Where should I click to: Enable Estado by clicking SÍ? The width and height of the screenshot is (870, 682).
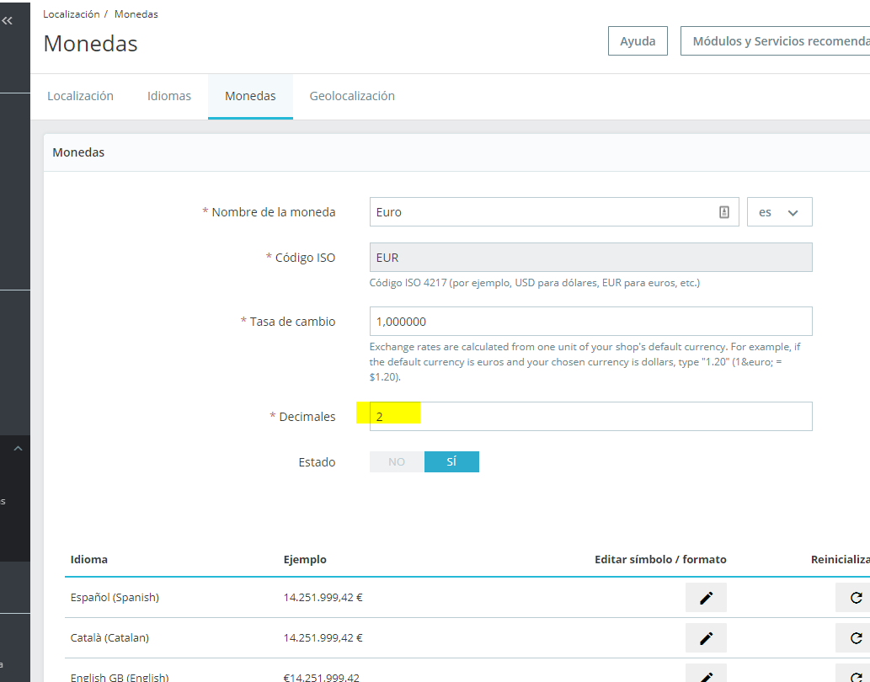tap(451, 461)
